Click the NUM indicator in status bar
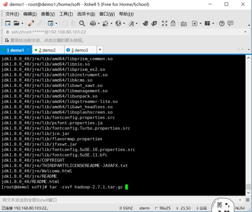This screenshot has width=252, height=212. [x=240, y=208]
